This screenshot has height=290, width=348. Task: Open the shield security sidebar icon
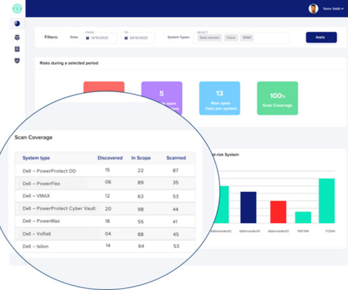tap(17, 60)
